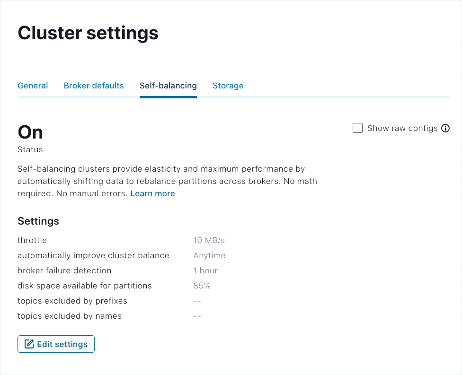Click the Show raw configs label text
The width and height of the screenshot is (462, 375).
[x=402, y=128]
